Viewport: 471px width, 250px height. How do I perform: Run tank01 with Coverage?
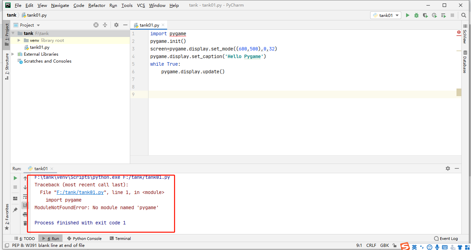click(425, 15)
